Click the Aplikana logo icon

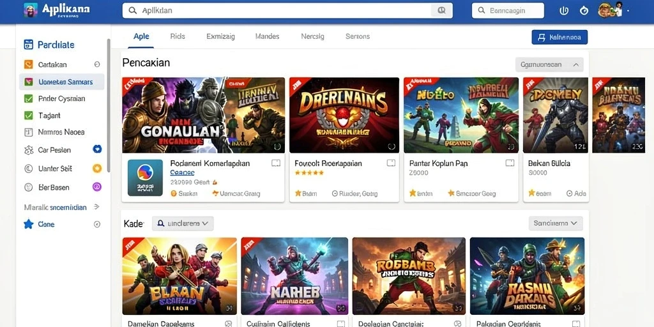[x=31, y=10]
